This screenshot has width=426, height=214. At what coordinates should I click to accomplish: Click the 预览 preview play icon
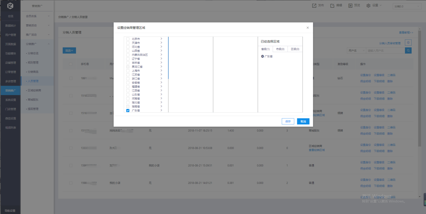click(x=350, y=5)
